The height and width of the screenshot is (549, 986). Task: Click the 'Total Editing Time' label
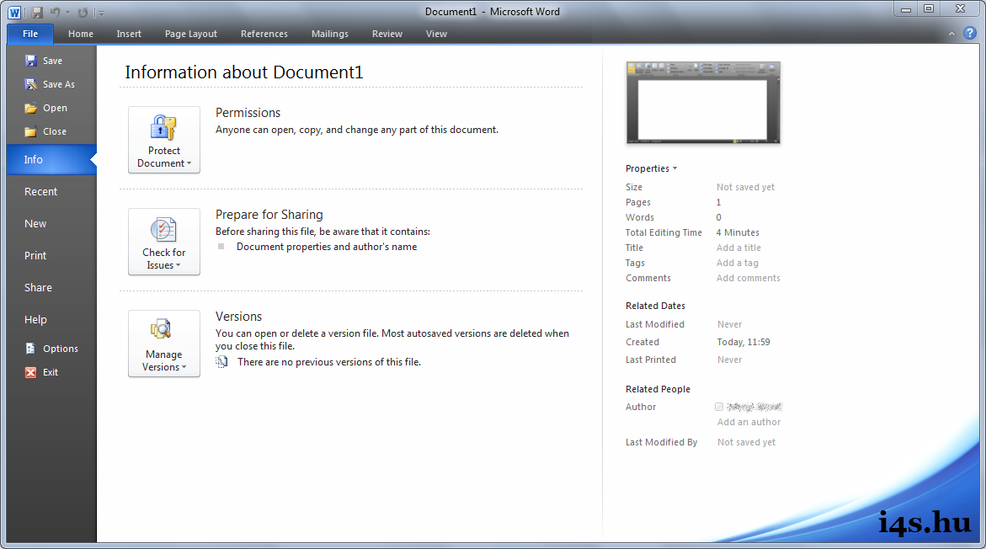664,232
